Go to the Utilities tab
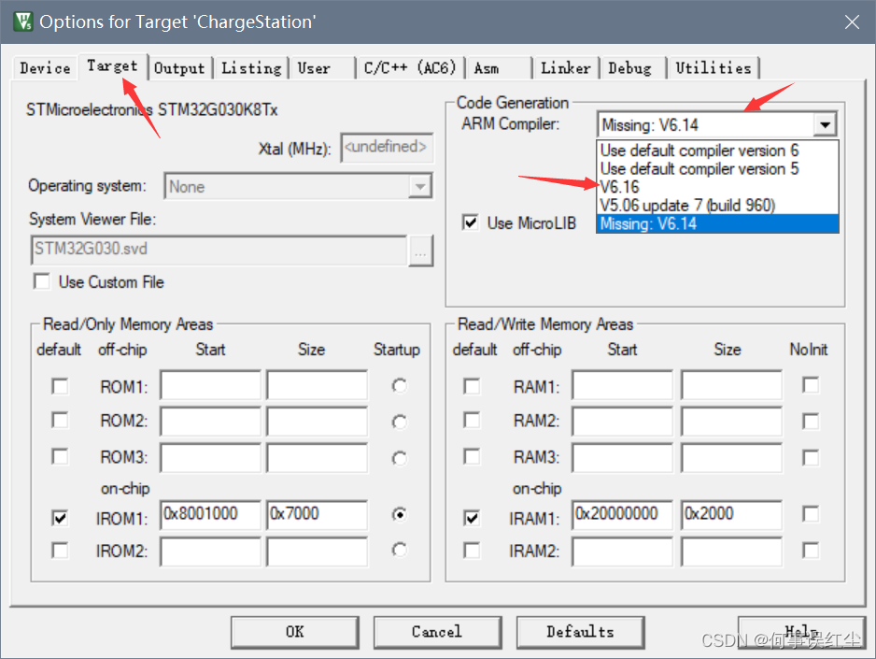Image resolution: width=876 pixels, height=659 pixels. coord(714,68)
